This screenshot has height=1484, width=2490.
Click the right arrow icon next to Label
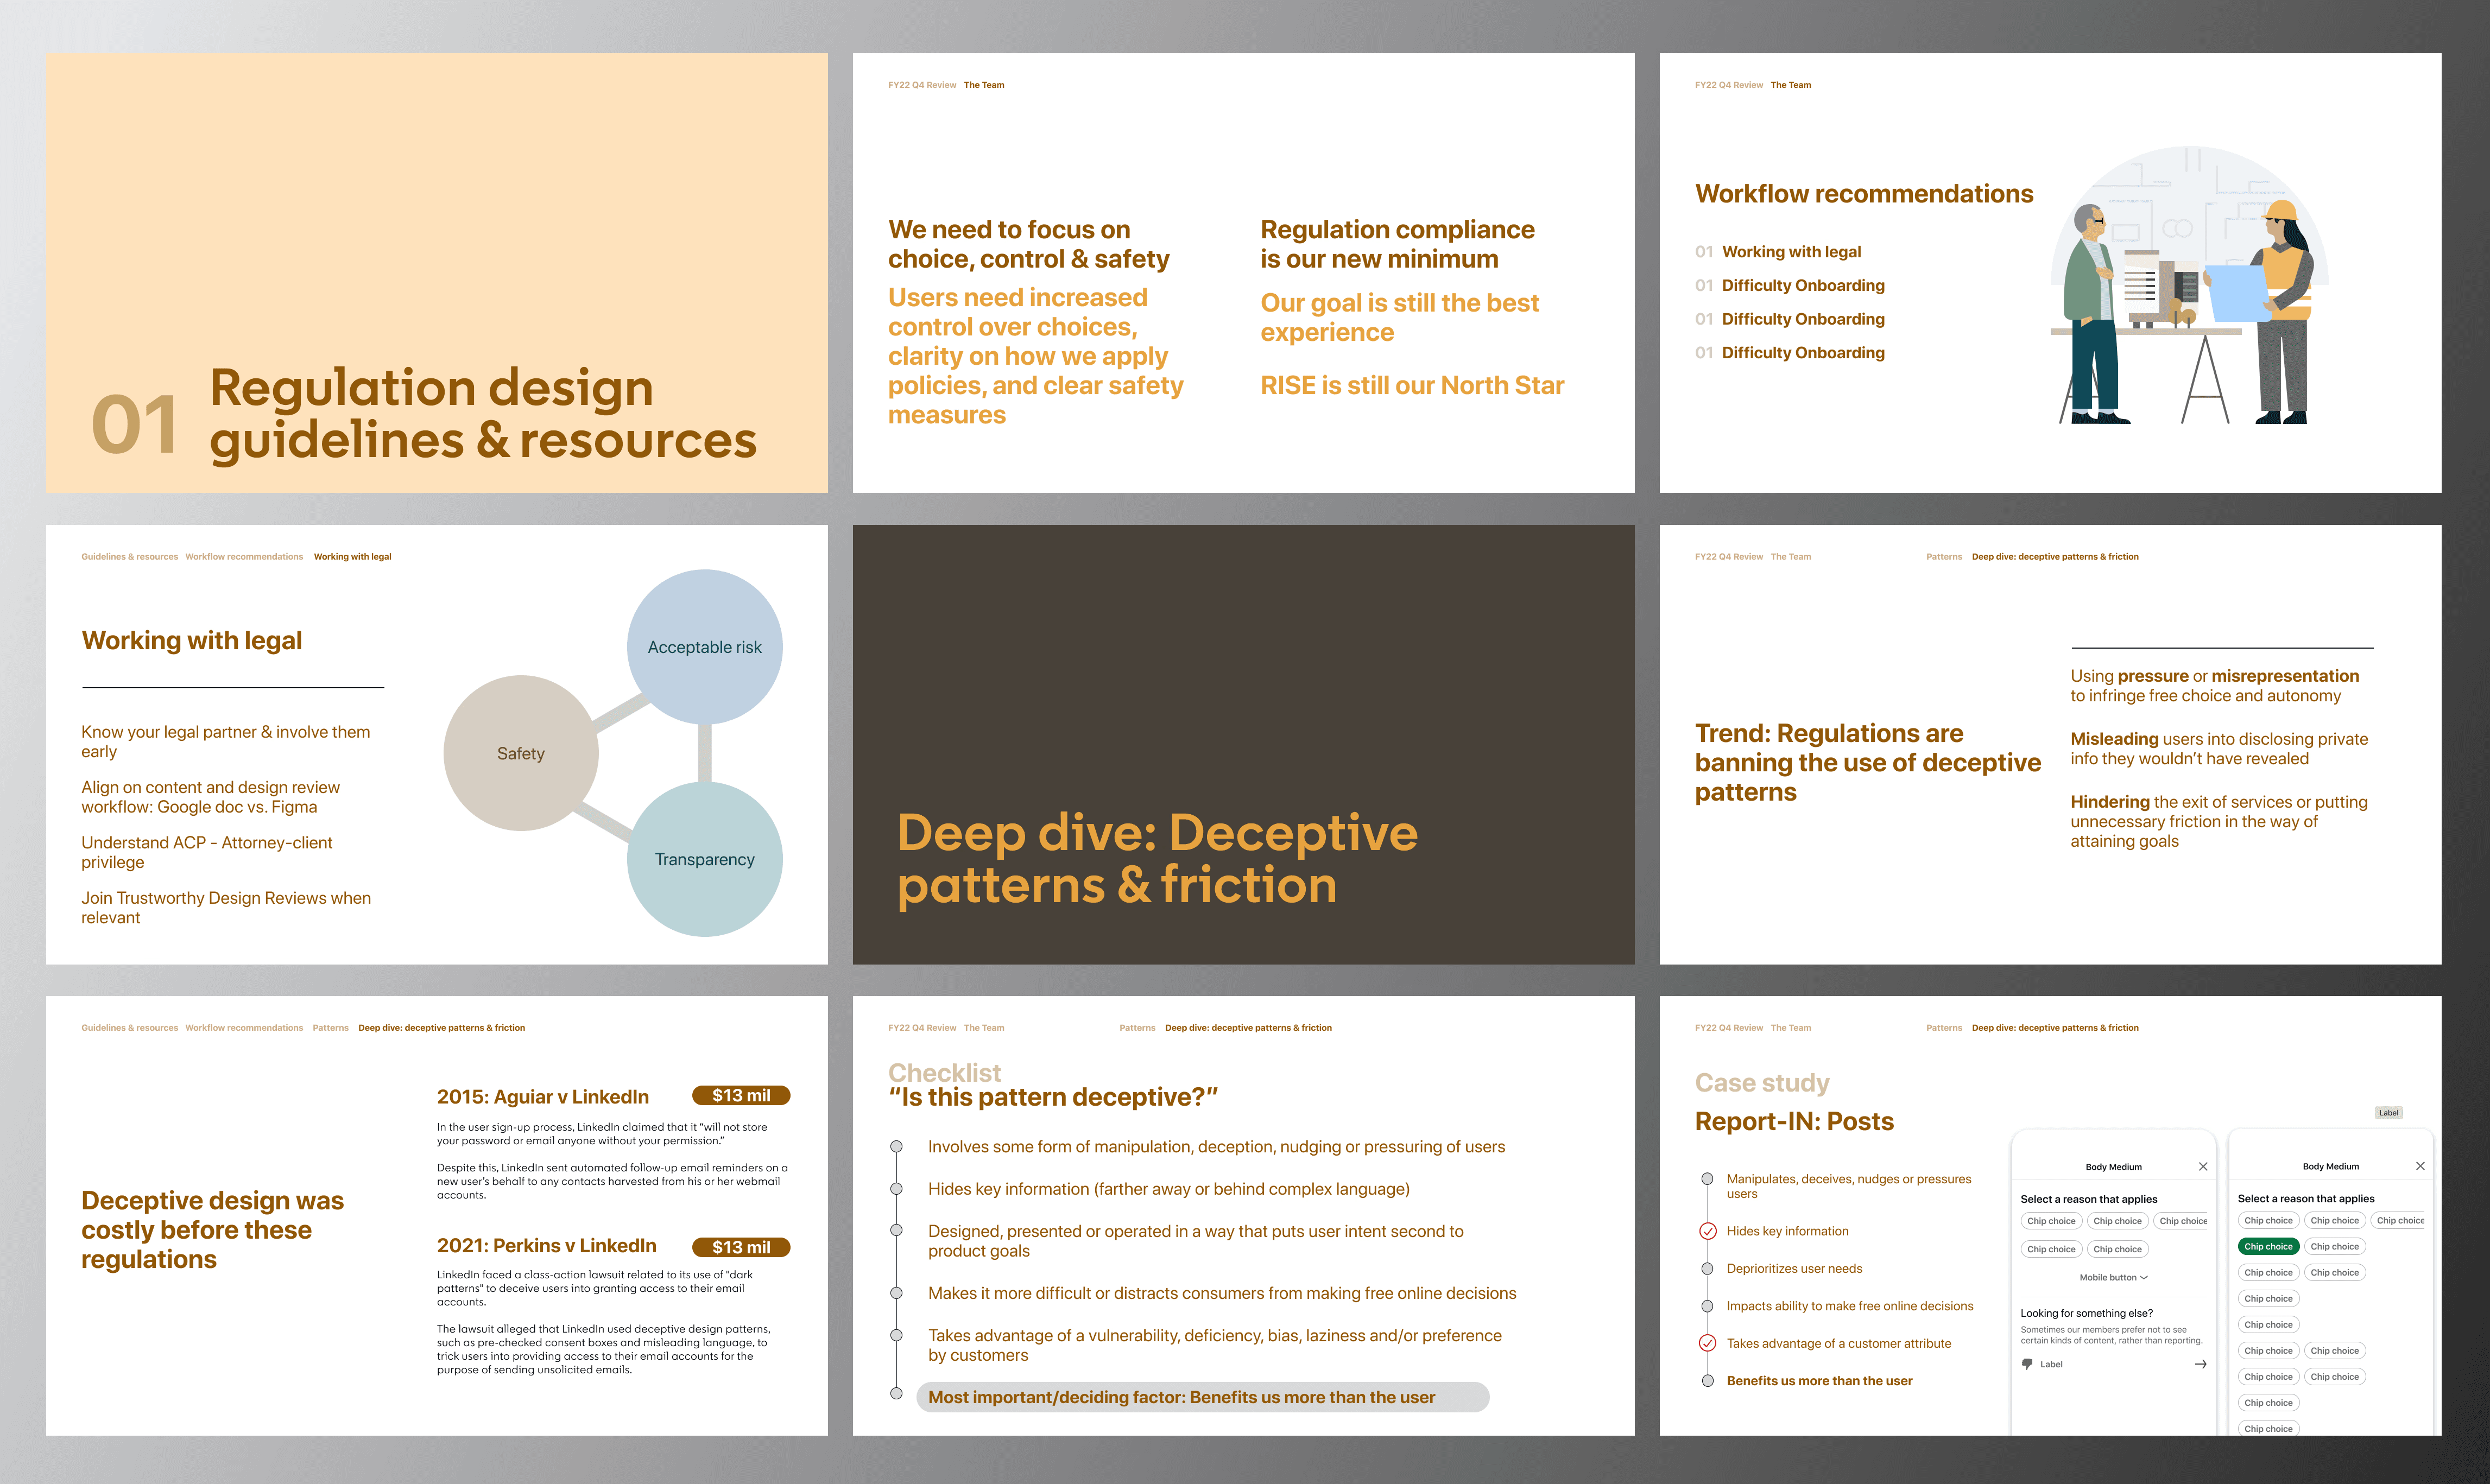2200,1364
